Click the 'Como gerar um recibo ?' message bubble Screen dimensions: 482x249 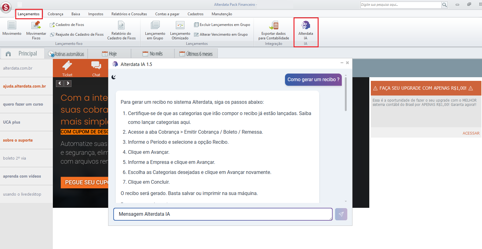[x=313, y=80]
